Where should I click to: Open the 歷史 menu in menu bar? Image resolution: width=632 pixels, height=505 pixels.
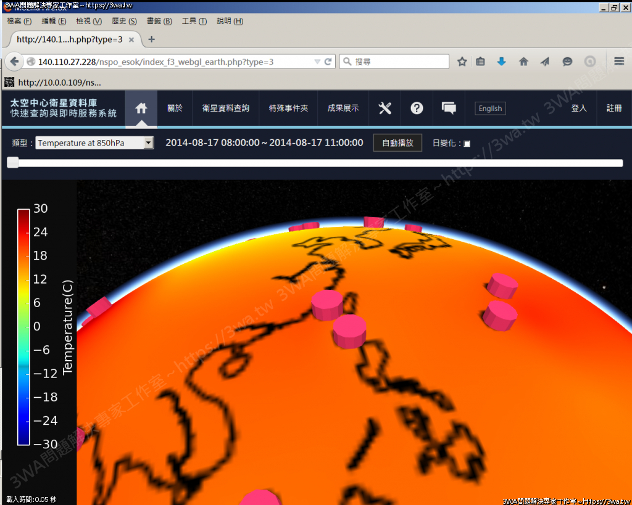[124, 21]
